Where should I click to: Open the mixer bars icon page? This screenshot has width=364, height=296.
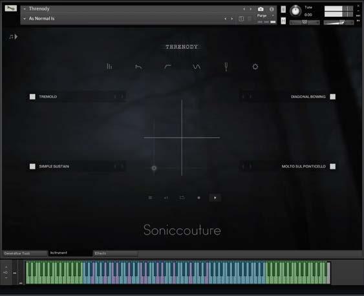click(x=109, y=67)
